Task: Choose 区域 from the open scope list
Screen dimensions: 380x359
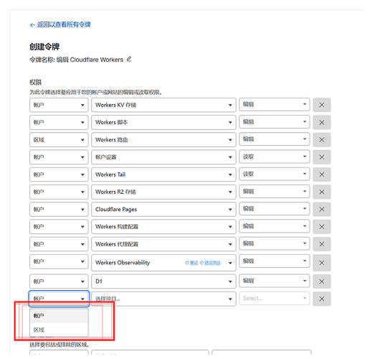Action: [59, 330]
